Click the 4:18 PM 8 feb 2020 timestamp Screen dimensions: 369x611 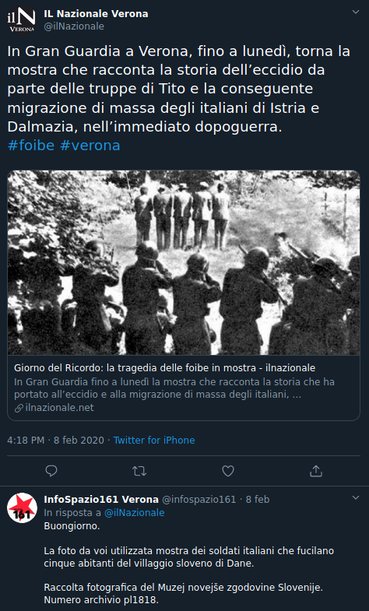[56, 441]
